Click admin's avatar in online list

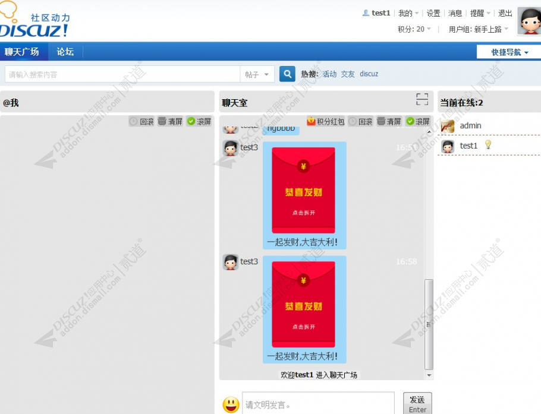448,127
